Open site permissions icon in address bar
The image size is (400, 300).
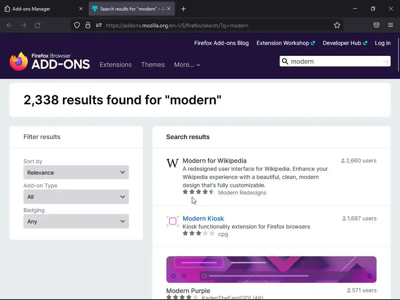99,25
